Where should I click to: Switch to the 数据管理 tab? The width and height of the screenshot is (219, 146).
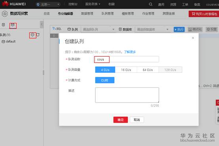pos(87,13)
